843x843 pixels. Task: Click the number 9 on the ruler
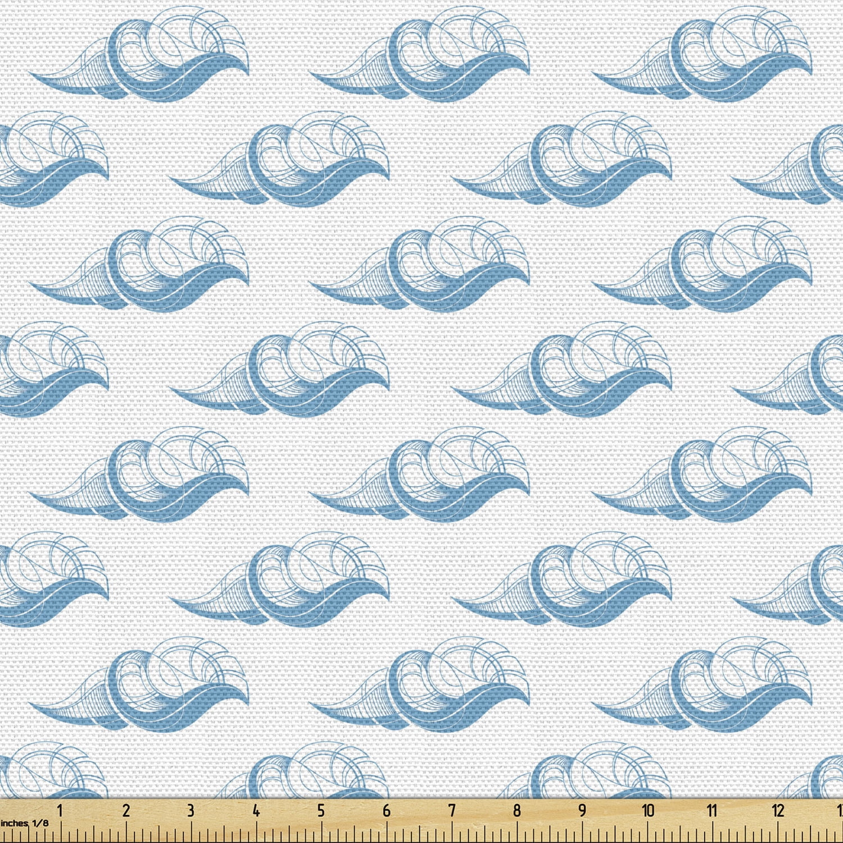pyautogui.click(x=582, y=811)
